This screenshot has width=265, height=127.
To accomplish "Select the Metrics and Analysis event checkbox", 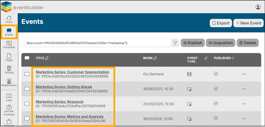I will click(x=27, y=118).
